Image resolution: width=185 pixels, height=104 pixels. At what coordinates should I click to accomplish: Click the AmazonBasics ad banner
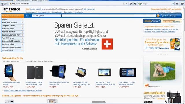tap(162, 97)
